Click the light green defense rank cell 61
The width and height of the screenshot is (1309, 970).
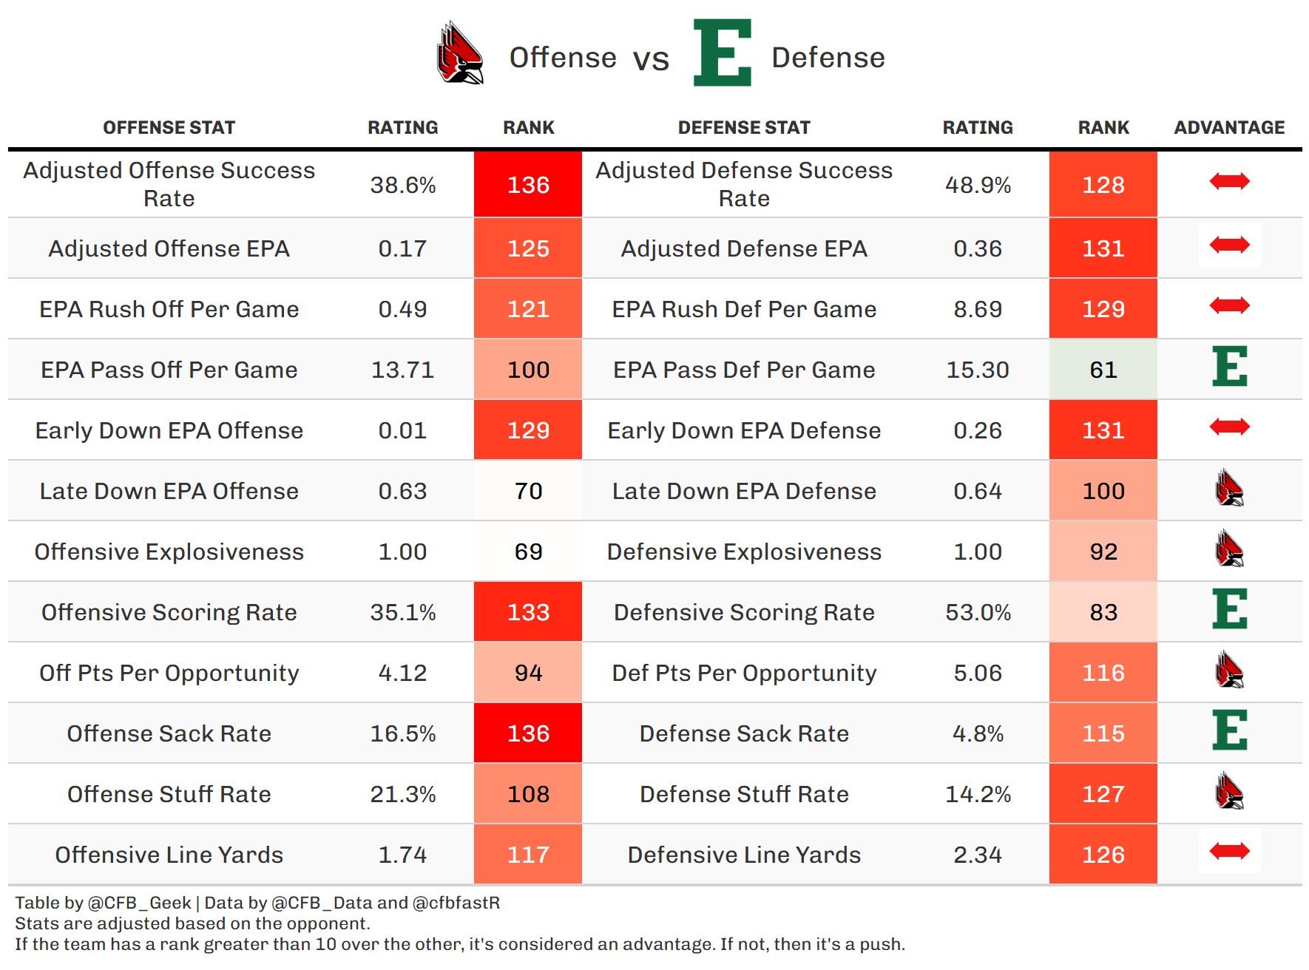[1103, 370]
